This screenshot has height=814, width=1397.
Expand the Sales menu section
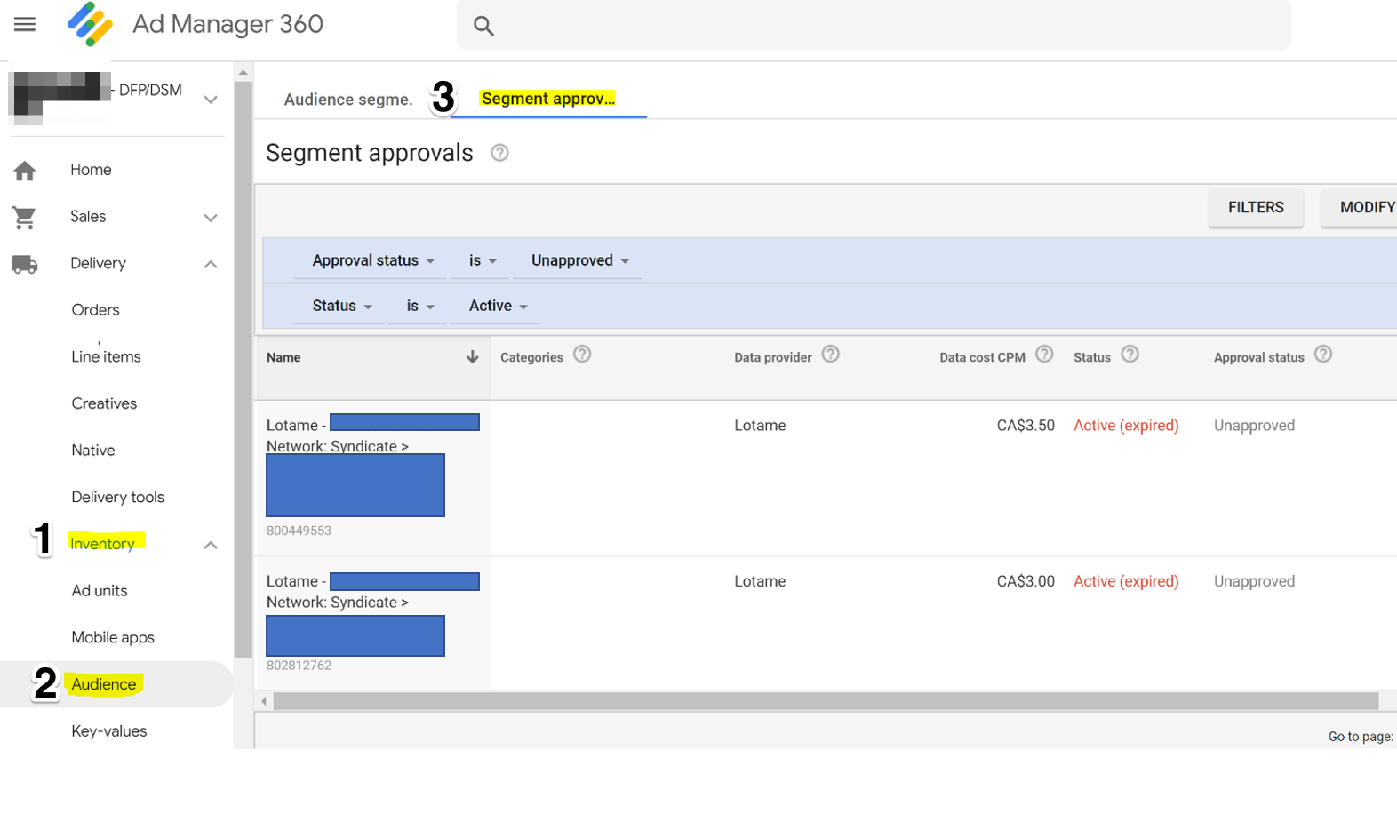[211, 218]
